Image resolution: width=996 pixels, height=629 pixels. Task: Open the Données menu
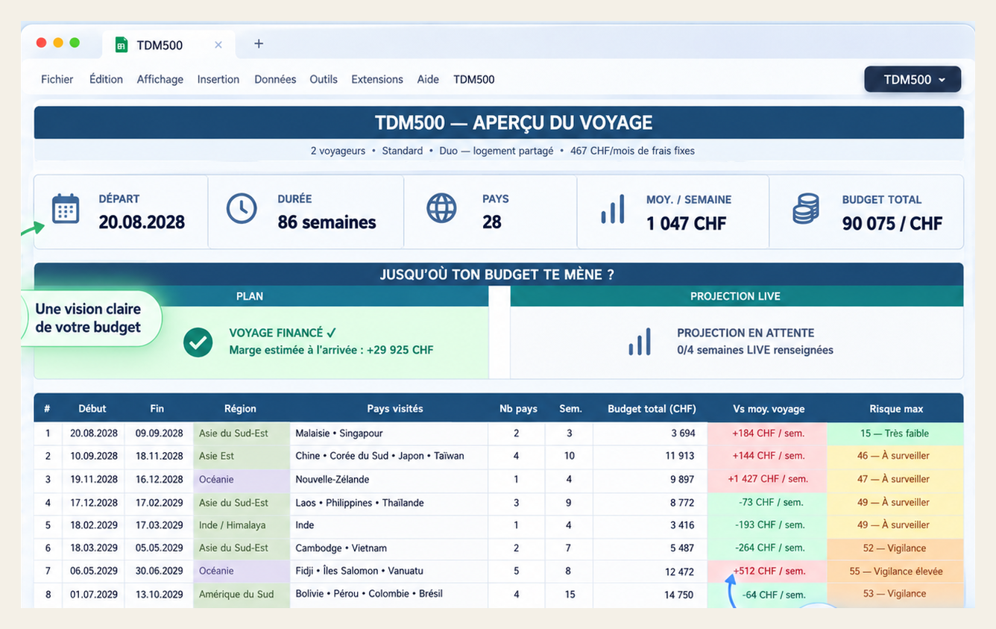[x=275, y=79]
